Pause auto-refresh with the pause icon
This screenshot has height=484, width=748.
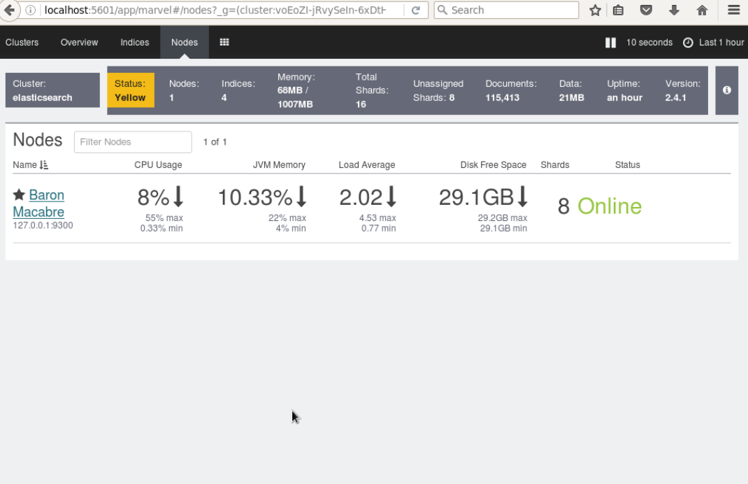click(x=610, y=43)
